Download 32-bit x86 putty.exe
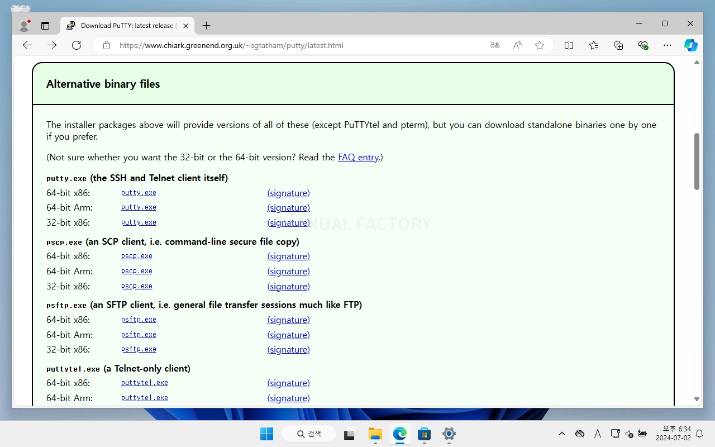The width and height of the screenshot is (715, 447). pos(139,222)
